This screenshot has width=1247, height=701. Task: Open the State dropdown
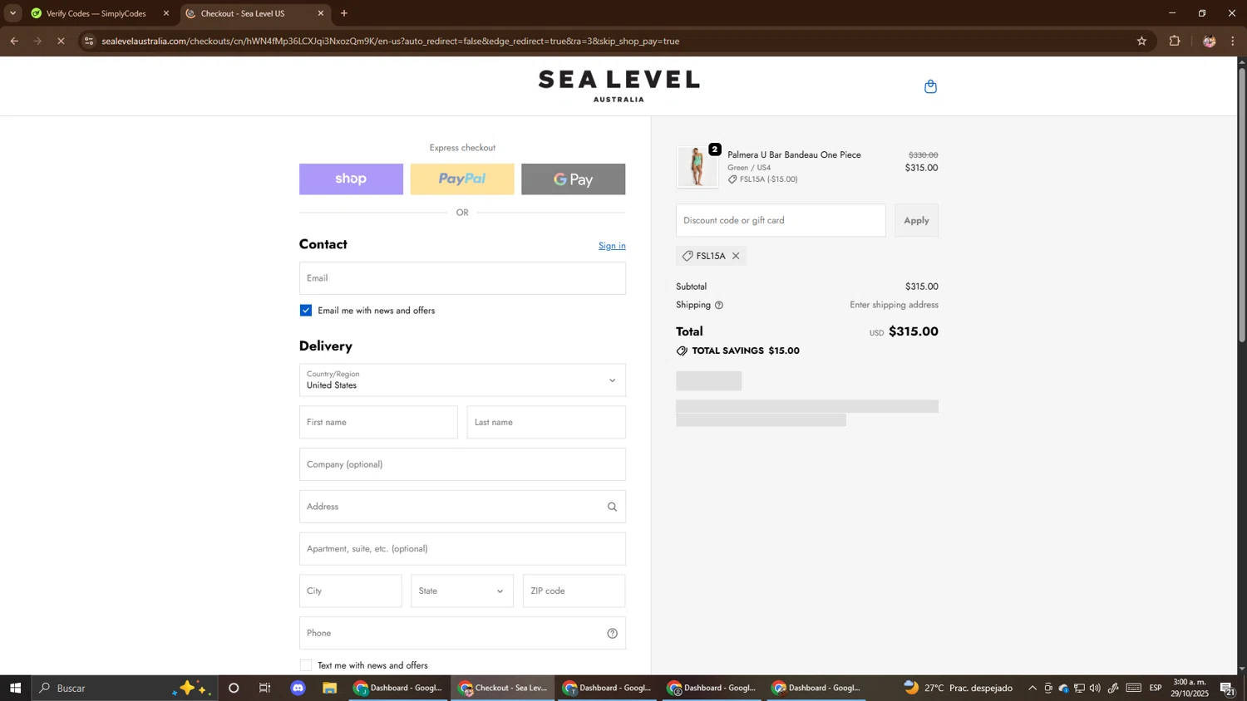[x=462, y=591]
